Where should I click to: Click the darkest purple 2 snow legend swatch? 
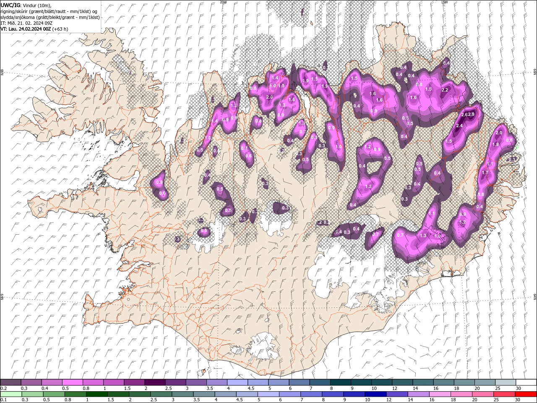[155, 382]
